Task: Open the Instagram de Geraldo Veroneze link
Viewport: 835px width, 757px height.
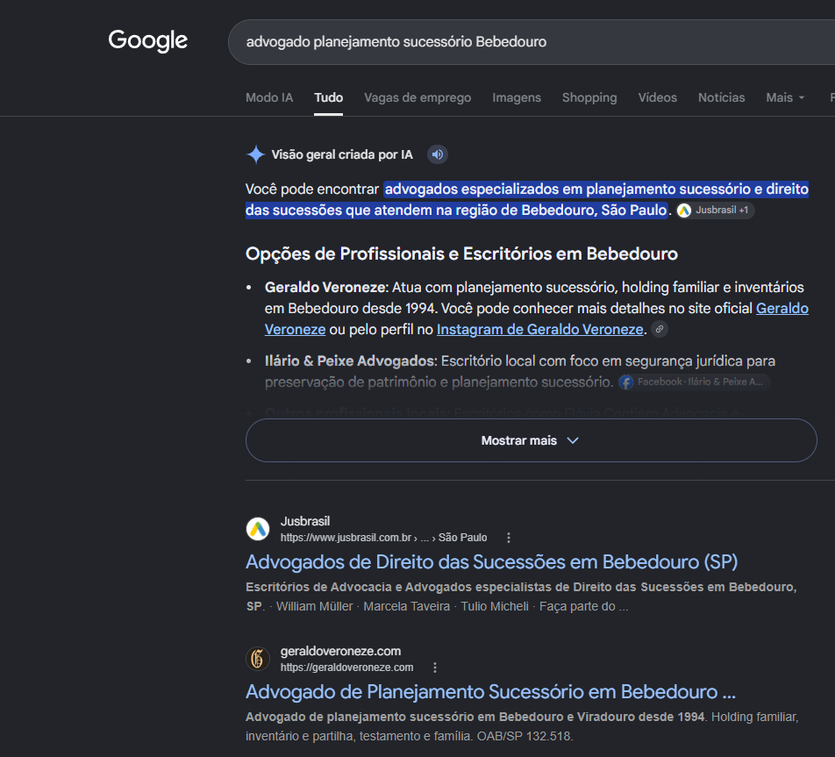Action: tap(540, 329)
